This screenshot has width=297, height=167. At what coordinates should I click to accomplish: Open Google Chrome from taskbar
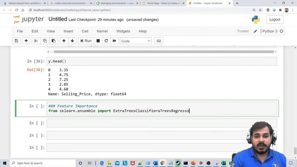pyautogui.click(x=162, y=163)
